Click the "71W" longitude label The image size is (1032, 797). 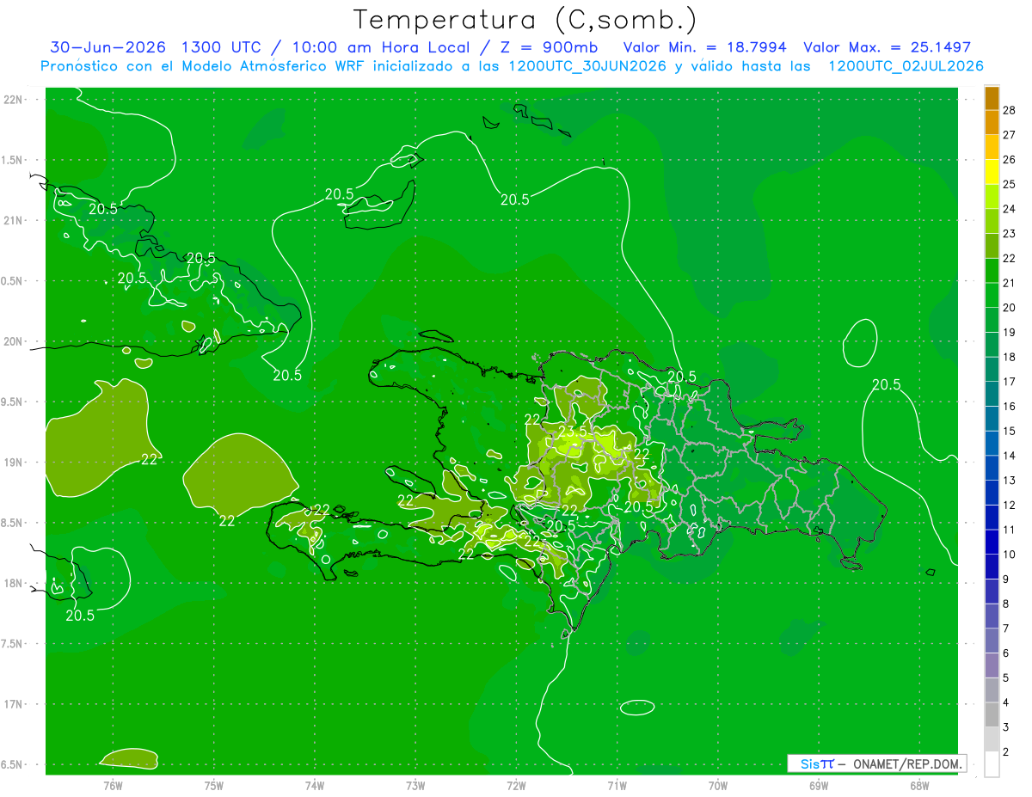(617, 785)
